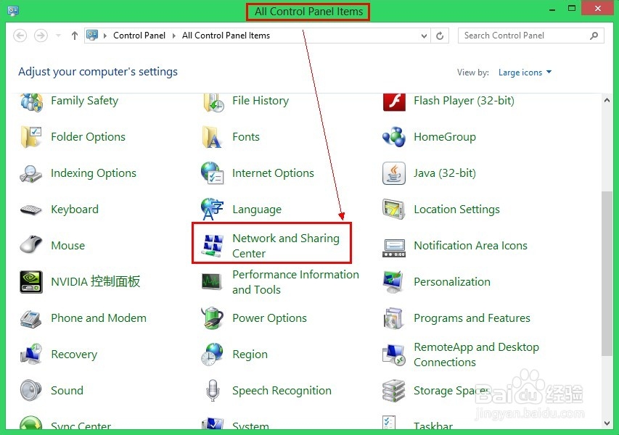The width and height of the screenshot is (619, 435).
Task: Open the Programs and Features icon
Action: [x=393, y=318]
